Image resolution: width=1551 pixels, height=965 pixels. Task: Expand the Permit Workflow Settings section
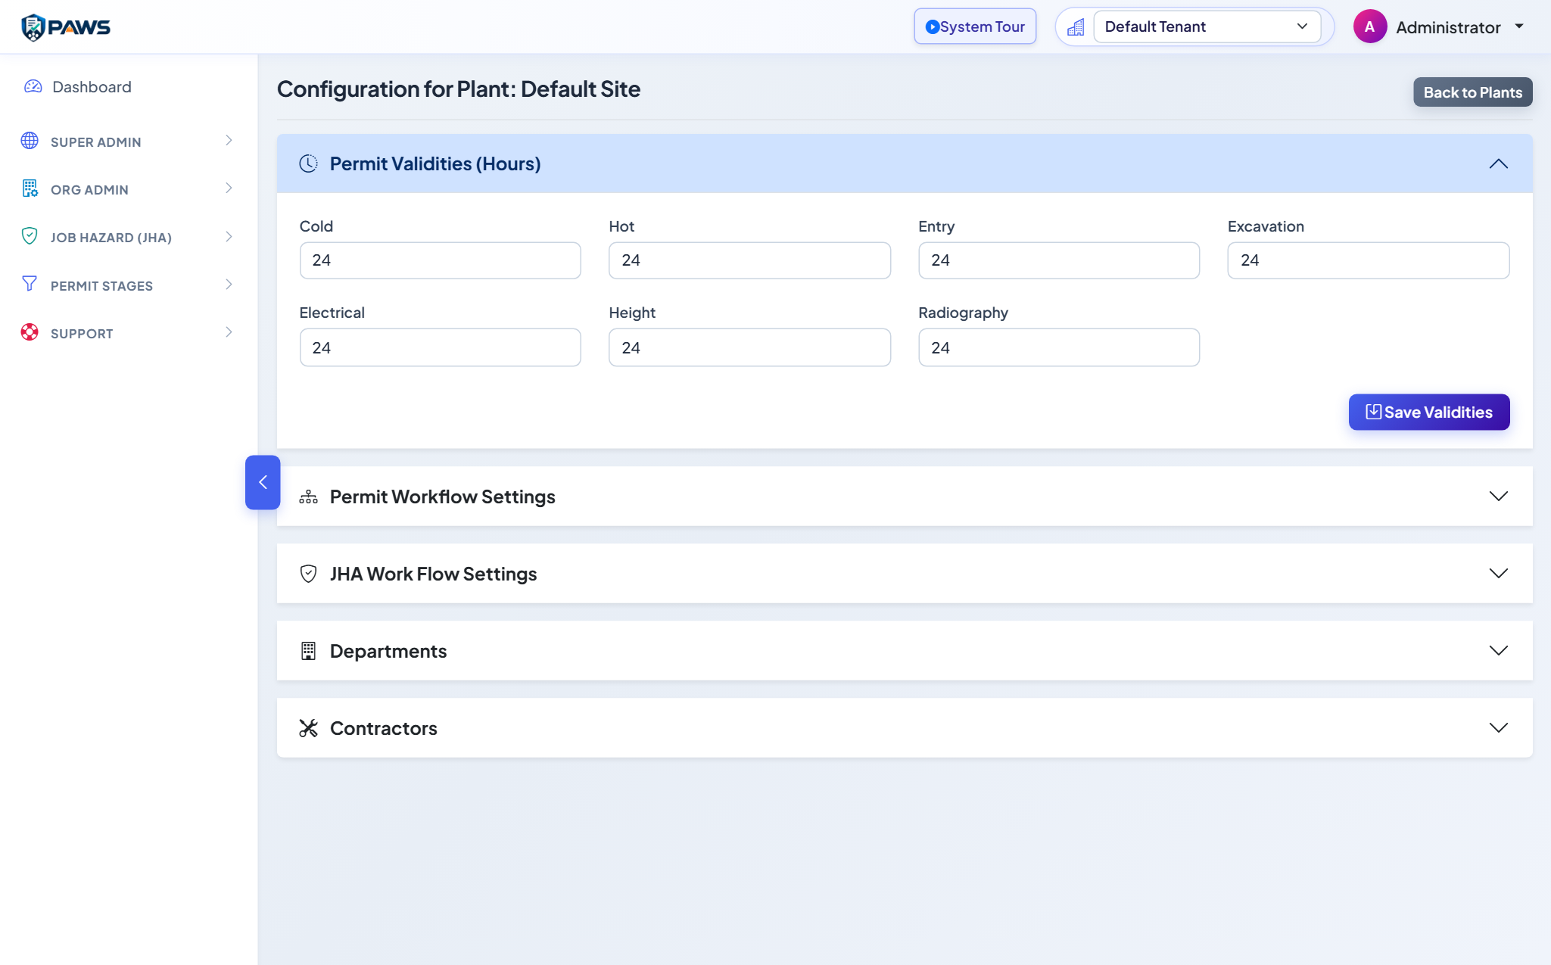(1498, 497)
